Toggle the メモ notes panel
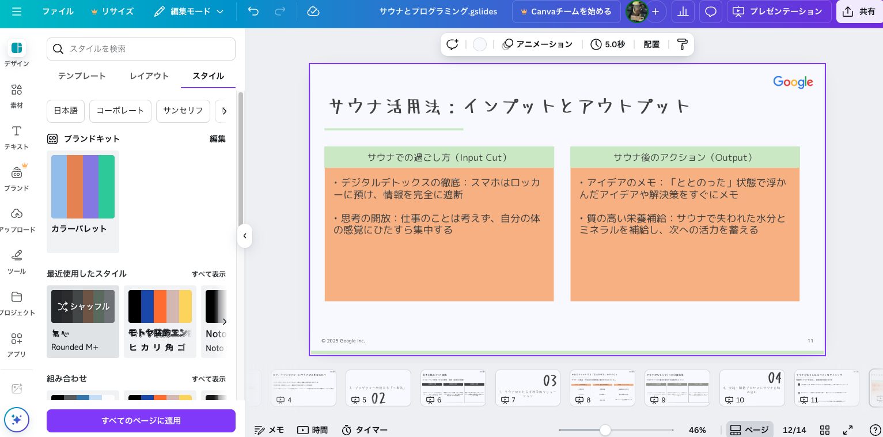Viewport: 883px width, 437px height. [270, 430]
